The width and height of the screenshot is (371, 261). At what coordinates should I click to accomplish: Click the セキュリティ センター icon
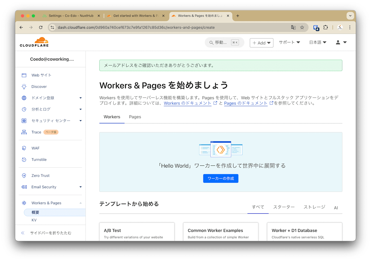pos(24,121)
